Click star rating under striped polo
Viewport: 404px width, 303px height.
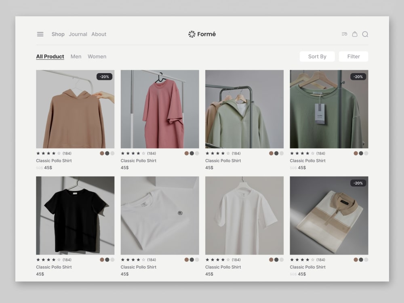pos(302,260)
